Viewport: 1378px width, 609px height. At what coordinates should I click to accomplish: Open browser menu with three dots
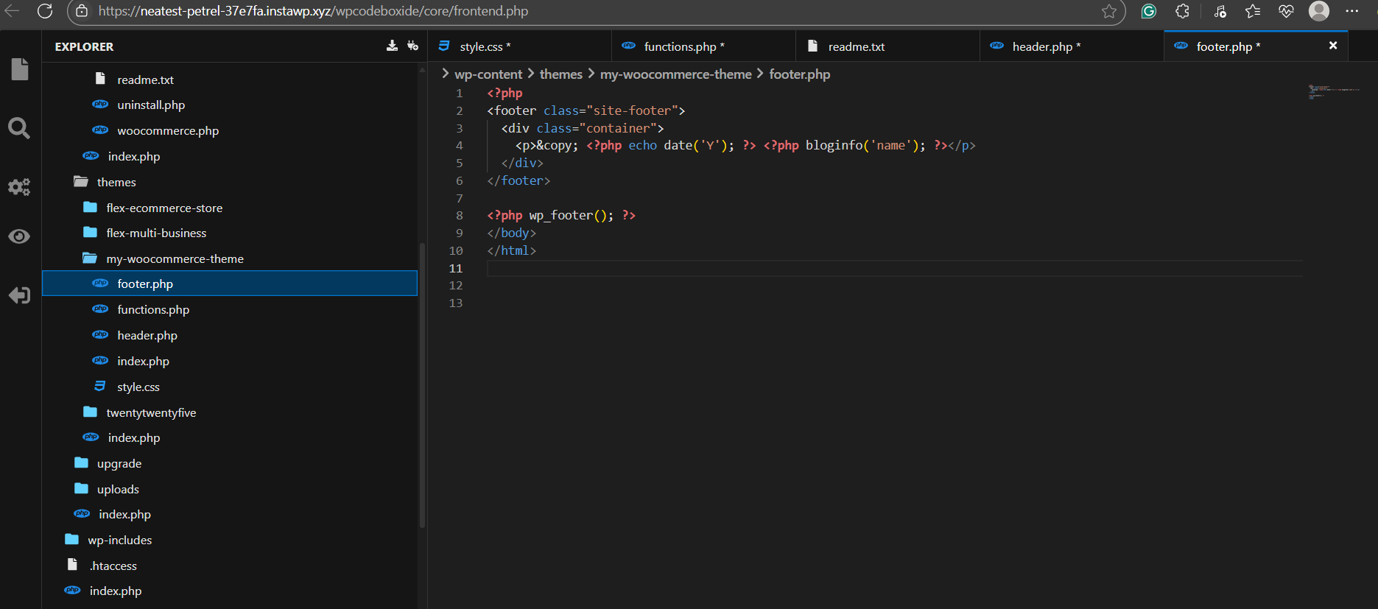point(1352,11)
